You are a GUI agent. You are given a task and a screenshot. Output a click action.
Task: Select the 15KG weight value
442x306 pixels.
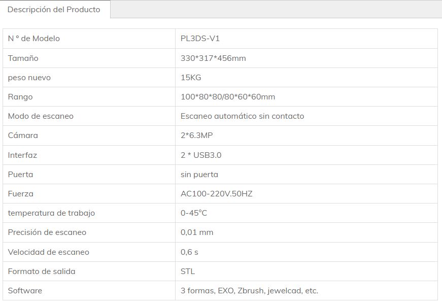pos(191,78)
